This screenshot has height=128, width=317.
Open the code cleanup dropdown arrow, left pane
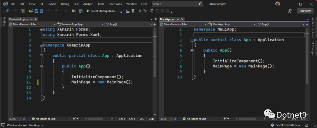[x=77, y=119]
